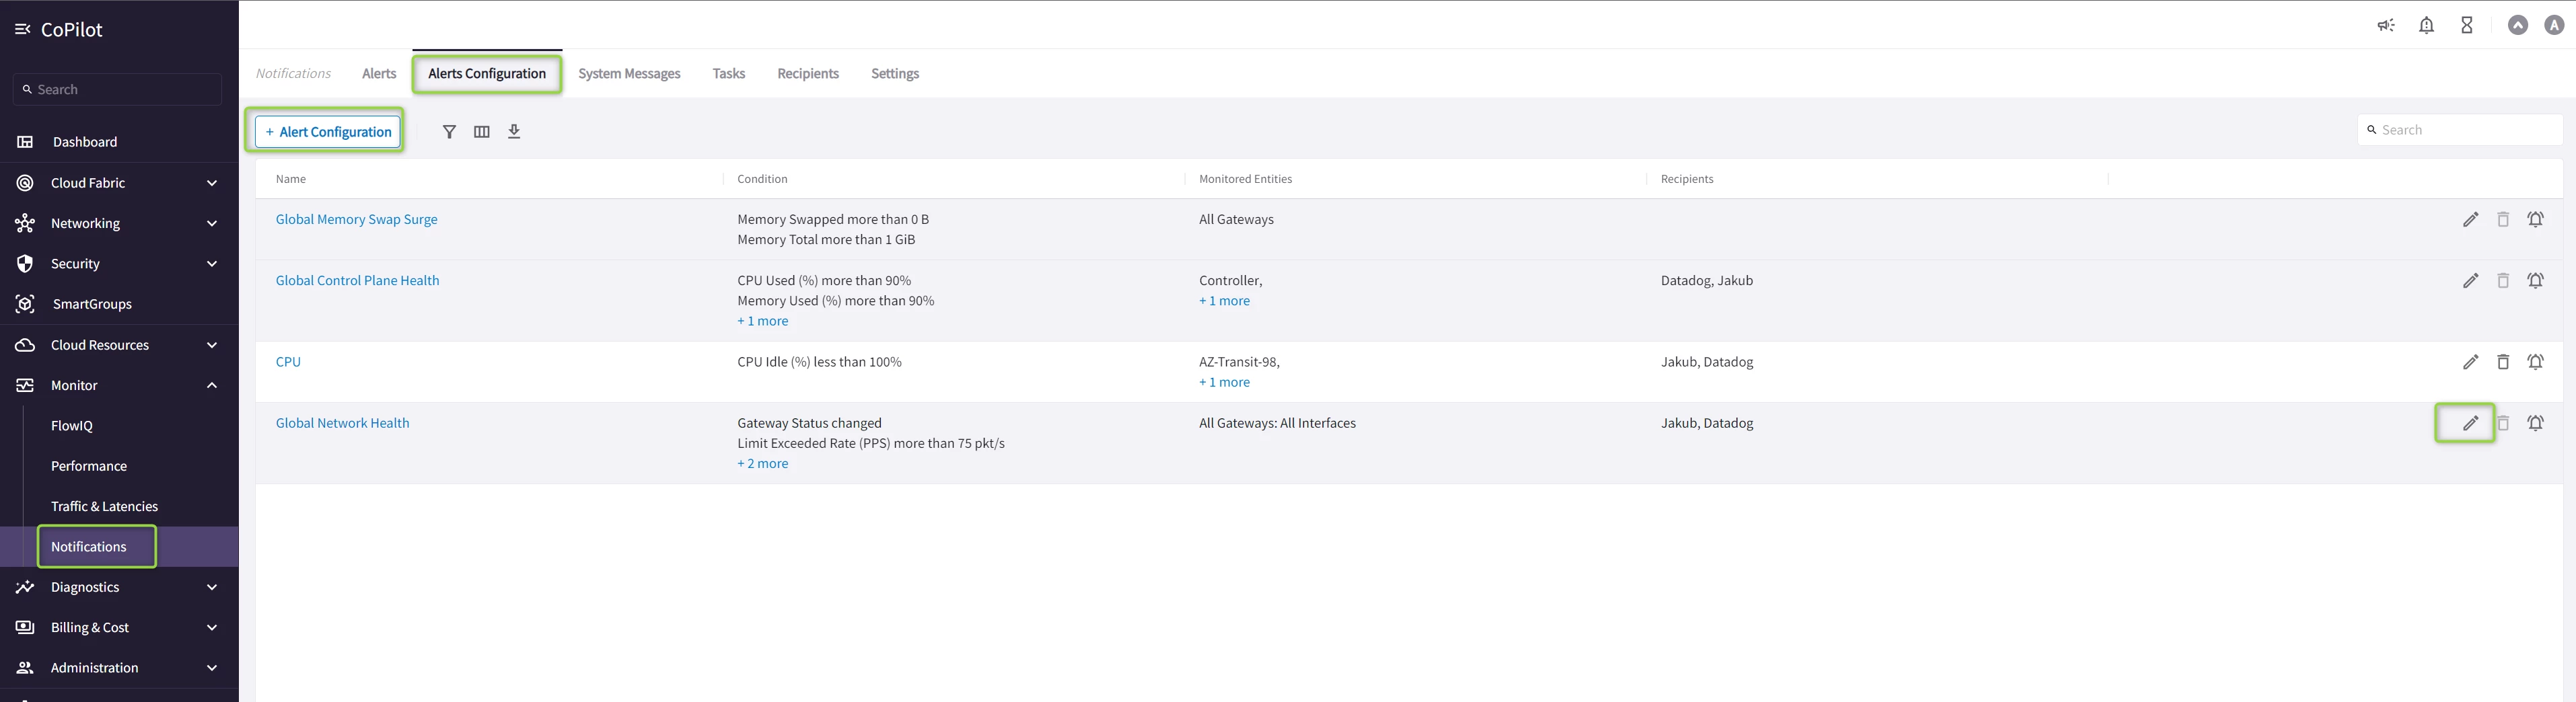The height and width of the screenshot is (702, 2576).
Task: Delete the CPU alert configuration
Action: (2503, 362)
